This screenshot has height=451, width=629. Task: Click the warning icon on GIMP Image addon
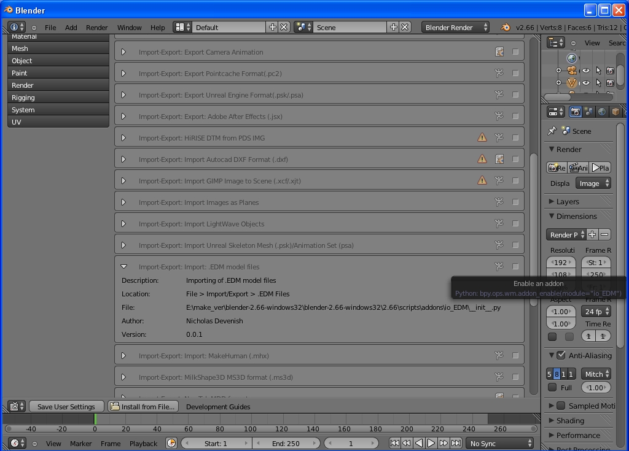click(482, 180)
